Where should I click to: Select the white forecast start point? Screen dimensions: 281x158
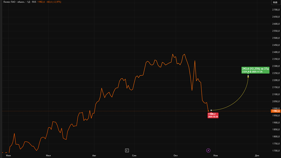(211, 110)
